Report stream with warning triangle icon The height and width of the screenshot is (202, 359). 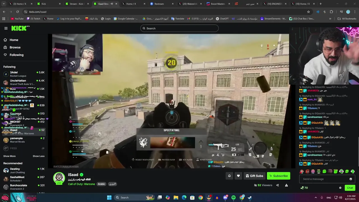tap(286, 185)
